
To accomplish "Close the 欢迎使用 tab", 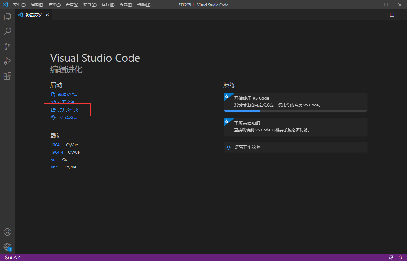I will 47,15.
